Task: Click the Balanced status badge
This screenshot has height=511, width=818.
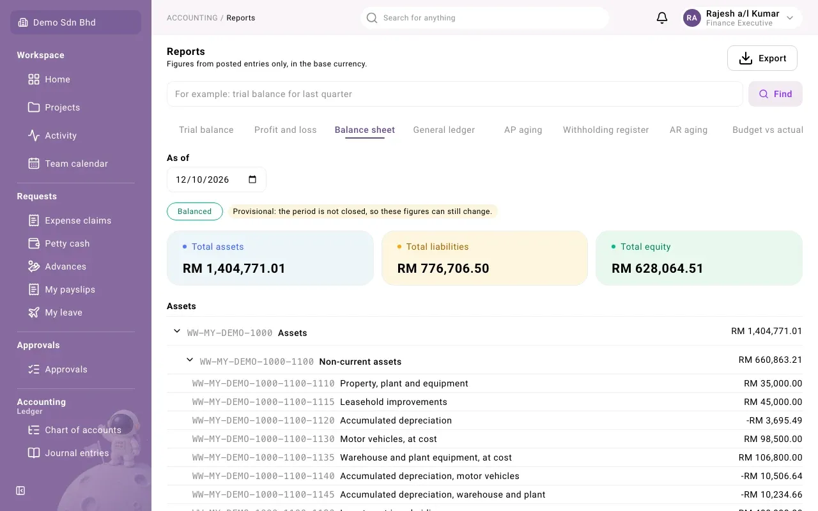Action: coord(195,211)
